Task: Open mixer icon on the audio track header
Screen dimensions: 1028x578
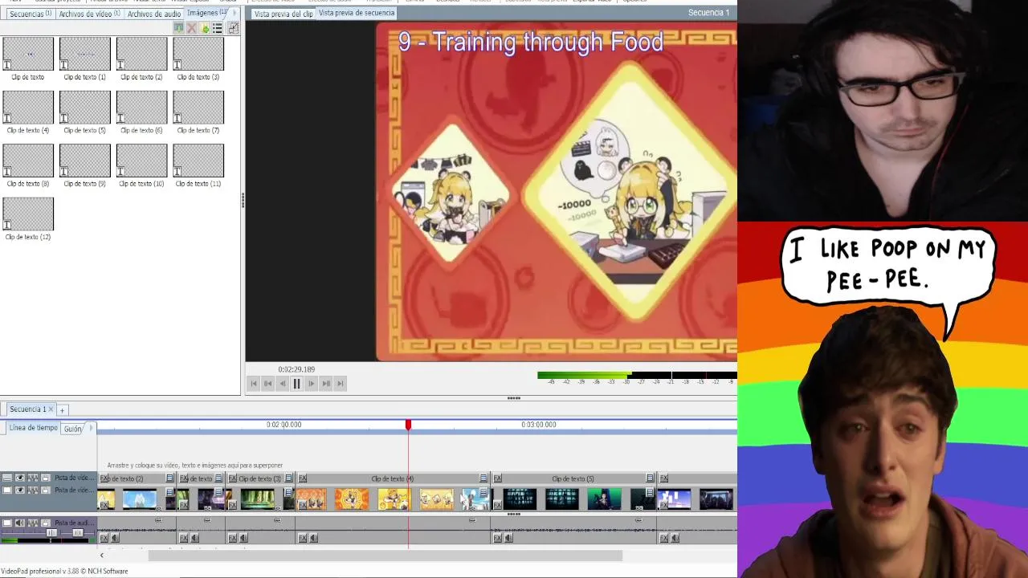Action: point(33,523)
